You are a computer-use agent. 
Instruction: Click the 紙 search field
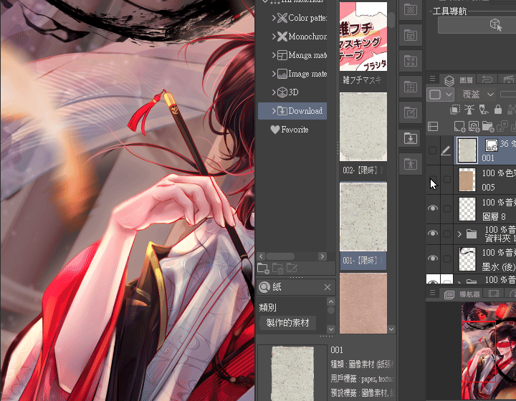(296, 287)
